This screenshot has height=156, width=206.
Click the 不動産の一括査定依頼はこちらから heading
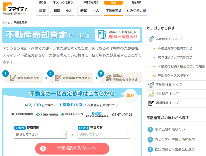[72, 94]
